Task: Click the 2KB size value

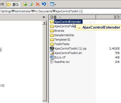Action: pyautogui.click(x=117, y=62)
